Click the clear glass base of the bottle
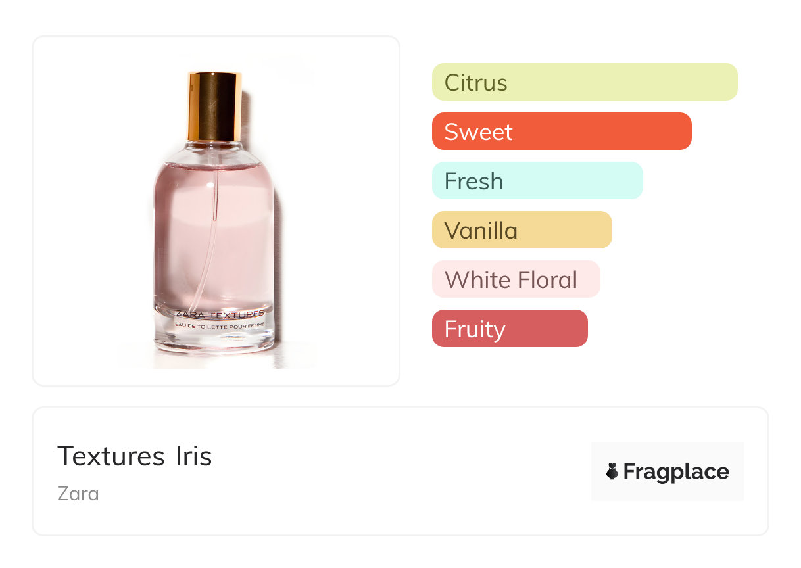Image resolution: width=801 pixels, height=568 pixels. (215, 339)
